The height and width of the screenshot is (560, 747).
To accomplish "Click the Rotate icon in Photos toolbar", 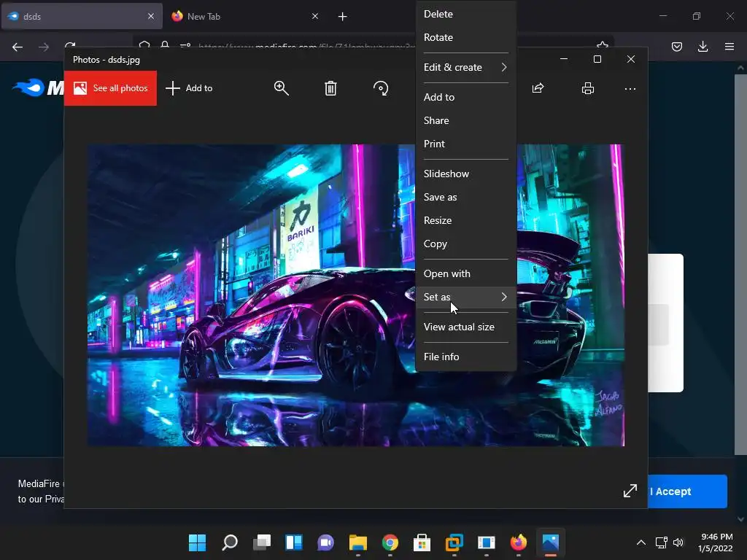I will 381,88.
